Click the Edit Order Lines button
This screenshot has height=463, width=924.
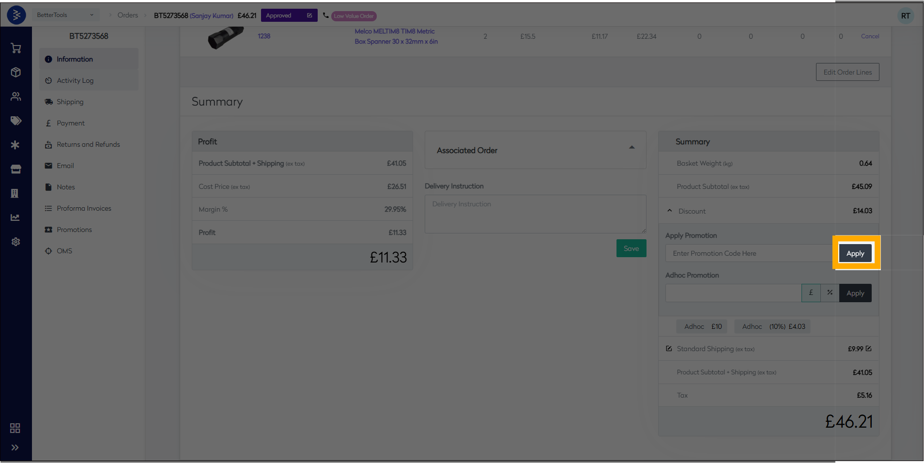coord(847,72)
